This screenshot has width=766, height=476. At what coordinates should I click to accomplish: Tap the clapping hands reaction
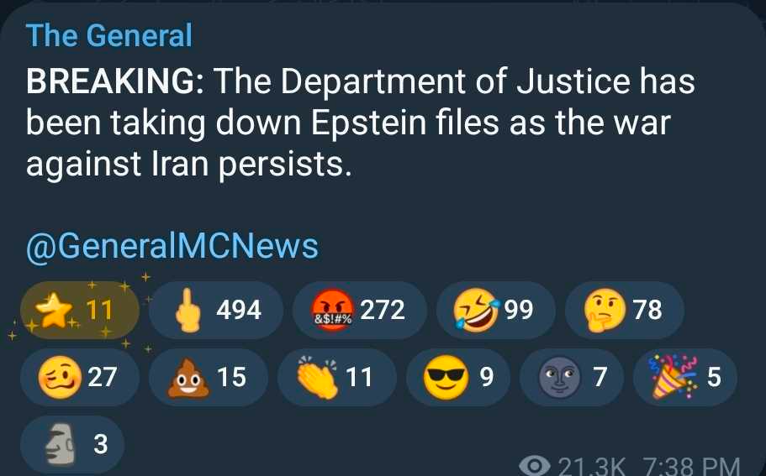pyautogui.click(x=335, y=378)
